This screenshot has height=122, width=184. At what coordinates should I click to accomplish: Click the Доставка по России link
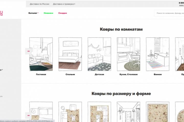(39, 4)
